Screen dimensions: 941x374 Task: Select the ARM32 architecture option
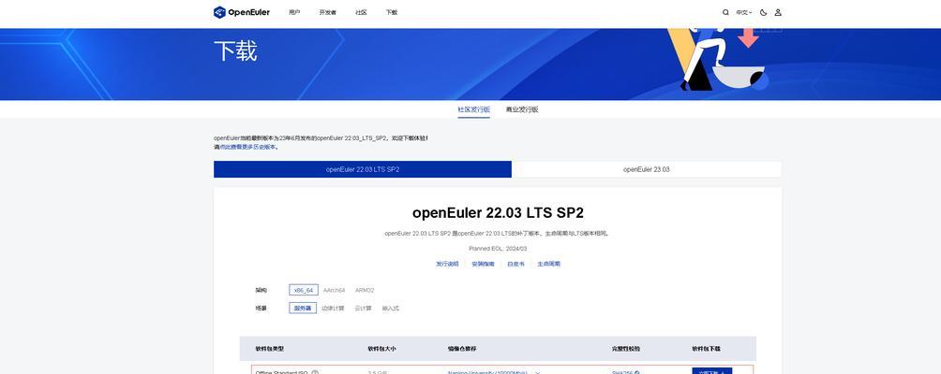click(x=365, y=290)
